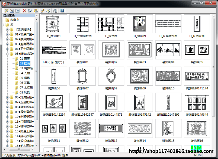Screen dimensions: 218x159
Task: Expand the 09●植物景观● tree node
Action: coord(7,112)
